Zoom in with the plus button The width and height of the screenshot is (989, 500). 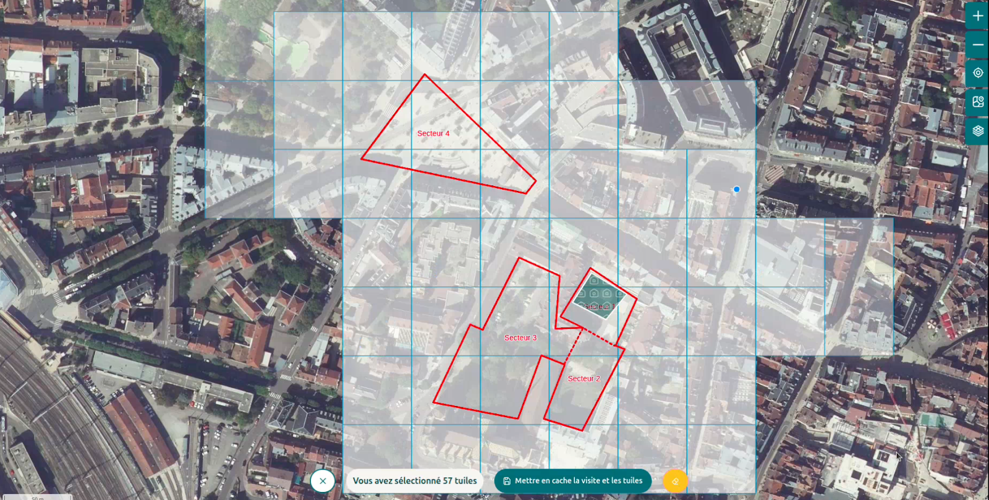click(977, 16)
